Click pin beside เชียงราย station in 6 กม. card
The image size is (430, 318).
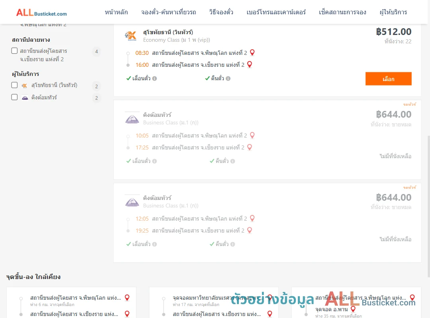pyautogui.click(x=127, y=314)
